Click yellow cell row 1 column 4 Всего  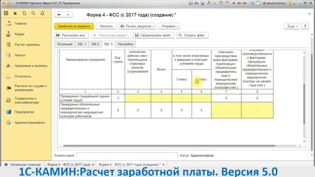point(161,98)
